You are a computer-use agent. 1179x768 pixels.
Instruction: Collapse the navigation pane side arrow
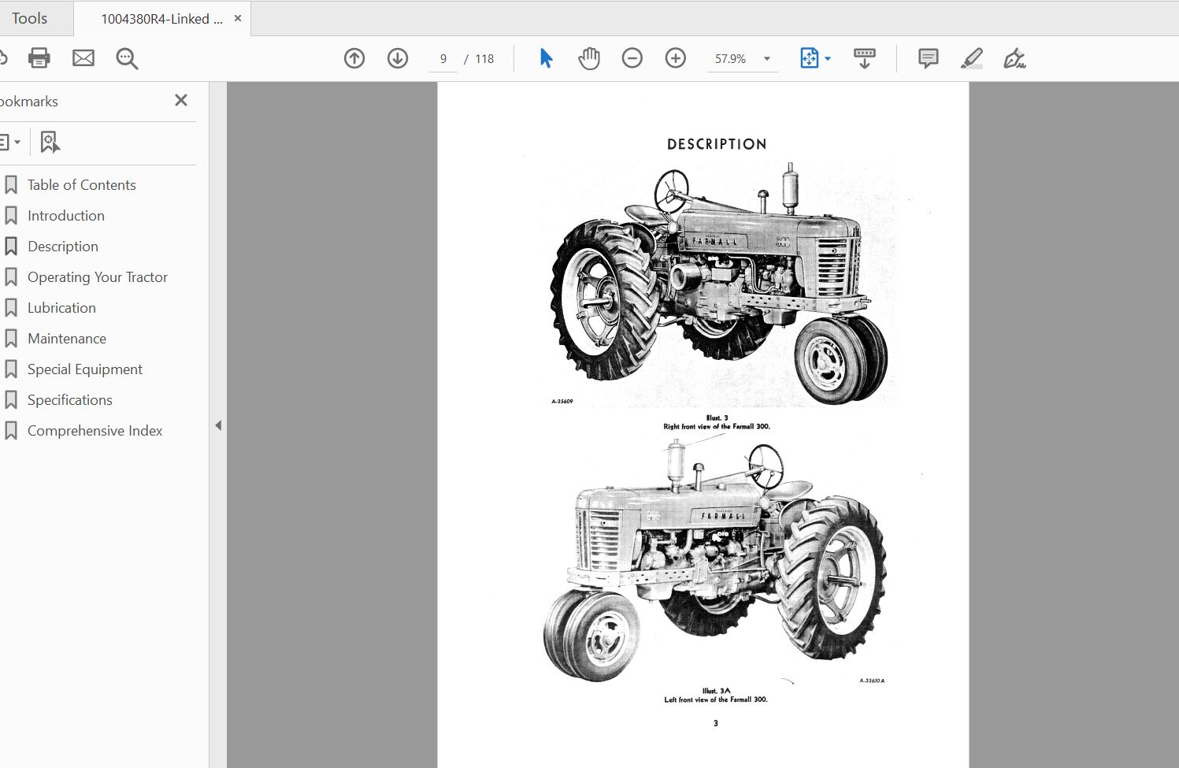click(x=218, y=425)
